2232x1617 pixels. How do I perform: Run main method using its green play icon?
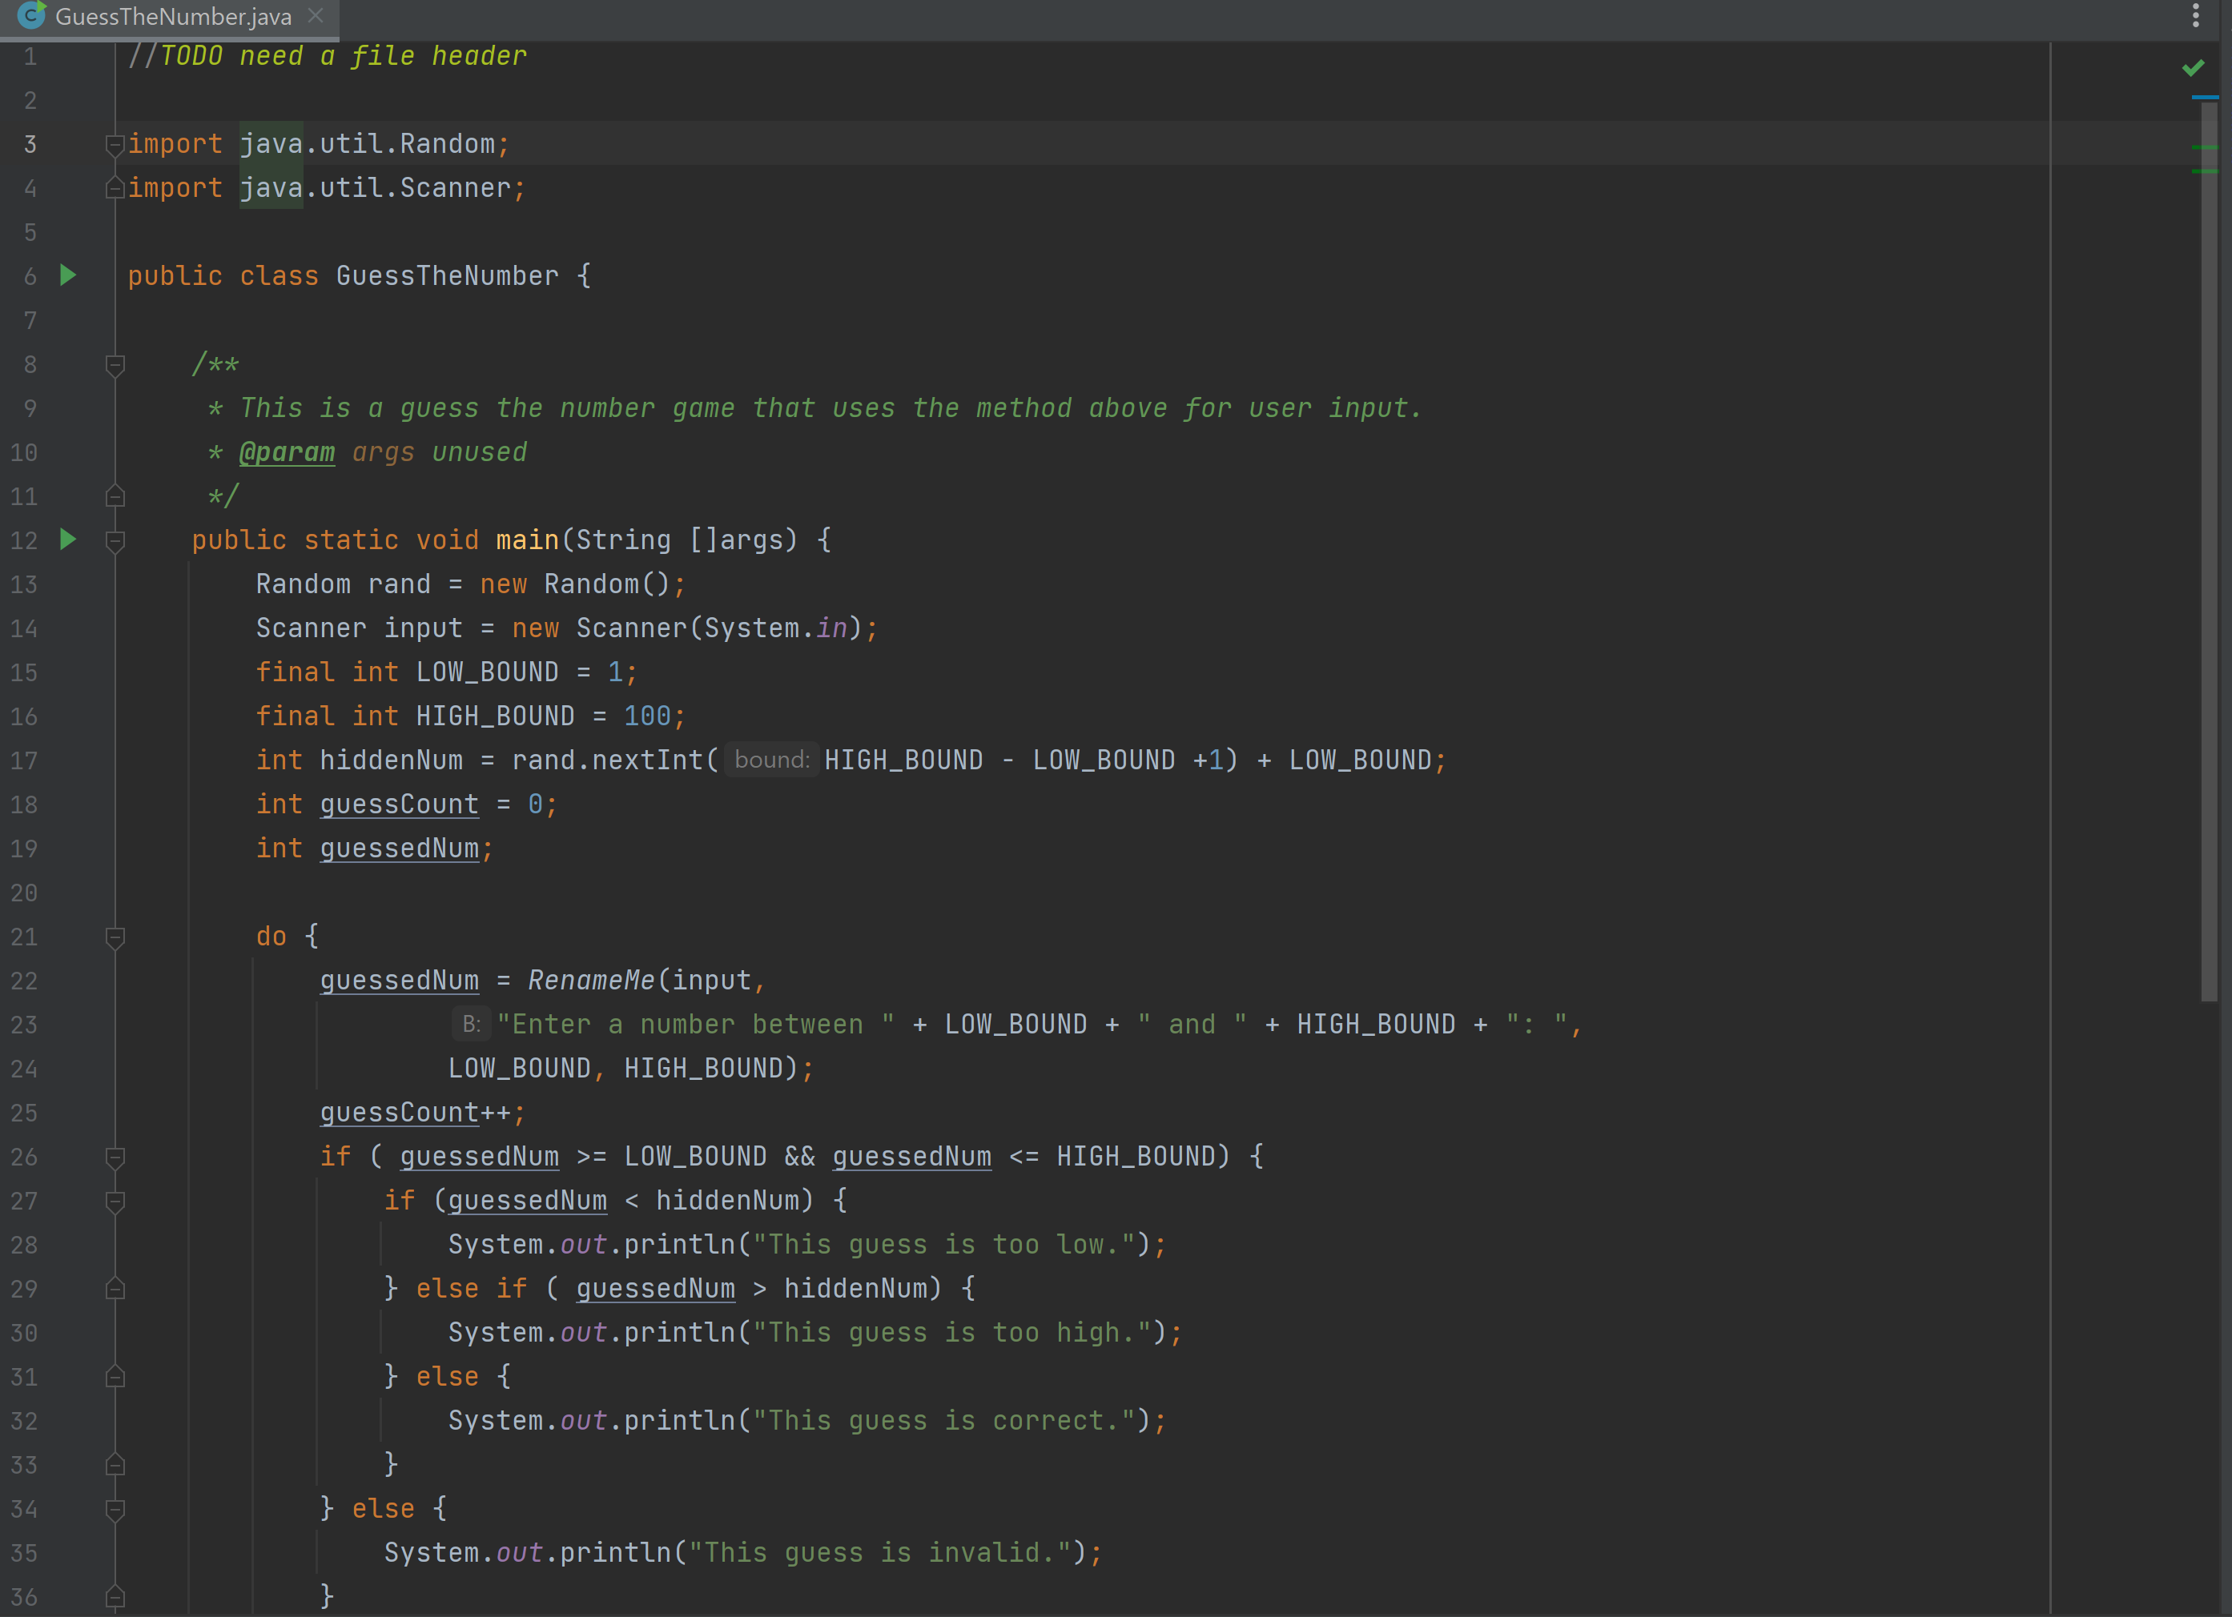point(68,540)
